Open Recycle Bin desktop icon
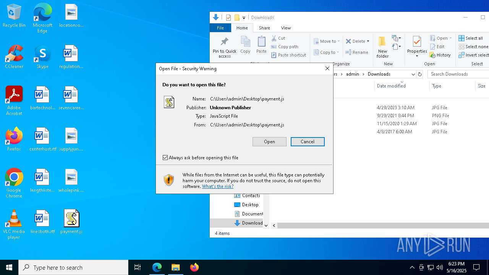Viewport: 489px width, 275px height. pos(14,16)
